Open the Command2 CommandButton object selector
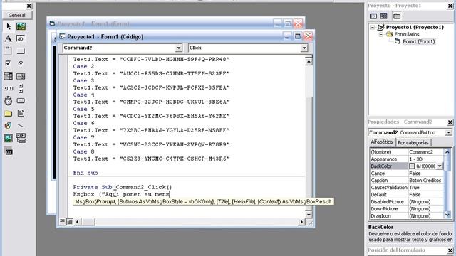Viewport: 456px width, 256px height. pyautogui.click(x=448, y=133)
